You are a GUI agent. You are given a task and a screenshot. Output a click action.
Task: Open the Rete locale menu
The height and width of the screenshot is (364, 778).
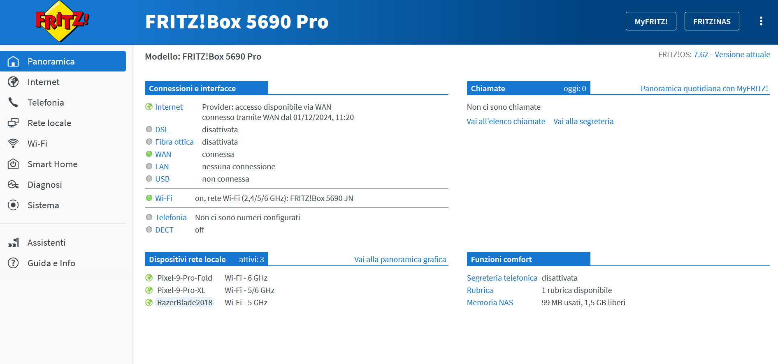point(63,123)
